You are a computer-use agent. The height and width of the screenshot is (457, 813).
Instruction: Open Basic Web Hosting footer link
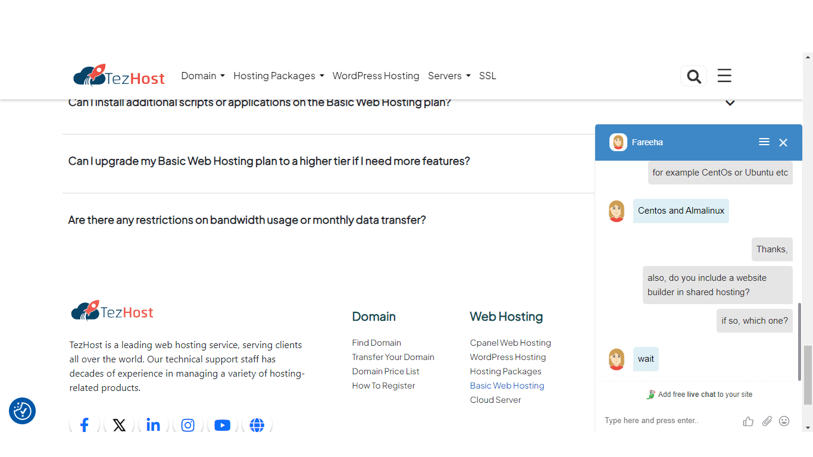[507, 386]
